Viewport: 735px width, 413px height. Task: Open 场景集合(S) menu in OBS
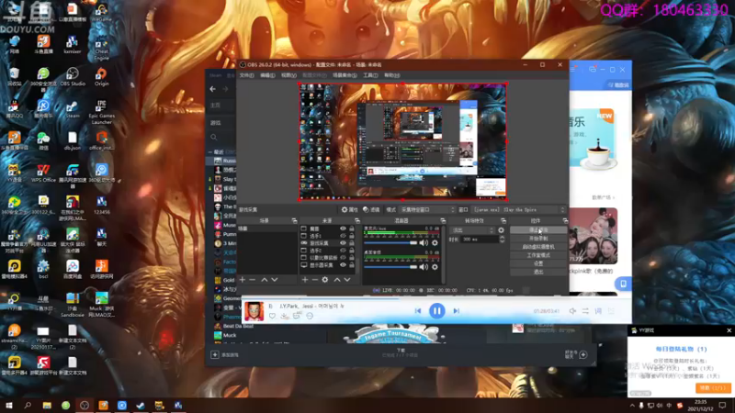[x=345, y=75]
